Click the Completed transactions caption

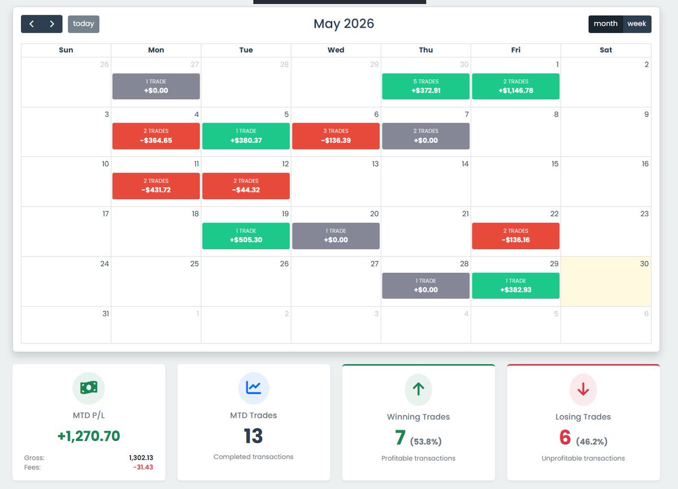pos(254,457)
